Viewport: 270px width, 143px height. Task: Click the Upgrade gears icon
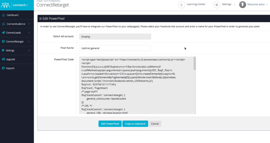pyautogui.click(x=3, y=59)
